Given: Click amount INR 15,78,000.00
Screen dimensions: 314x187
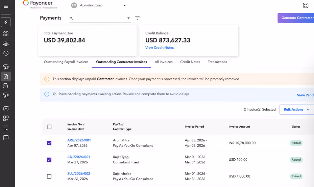Looking at the screenshot, I should (242, 143).
